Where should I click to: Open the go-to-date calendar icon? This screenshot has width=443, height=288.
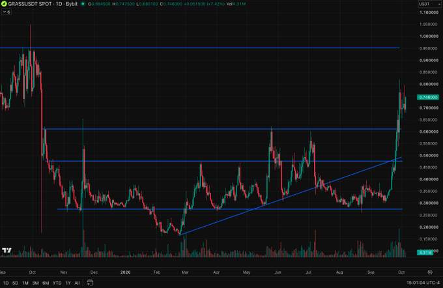[90, 283]
